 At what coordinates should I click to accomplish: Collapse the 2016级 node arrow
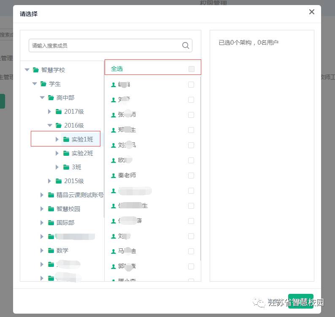pyautogui.click(x=50, y=125)
